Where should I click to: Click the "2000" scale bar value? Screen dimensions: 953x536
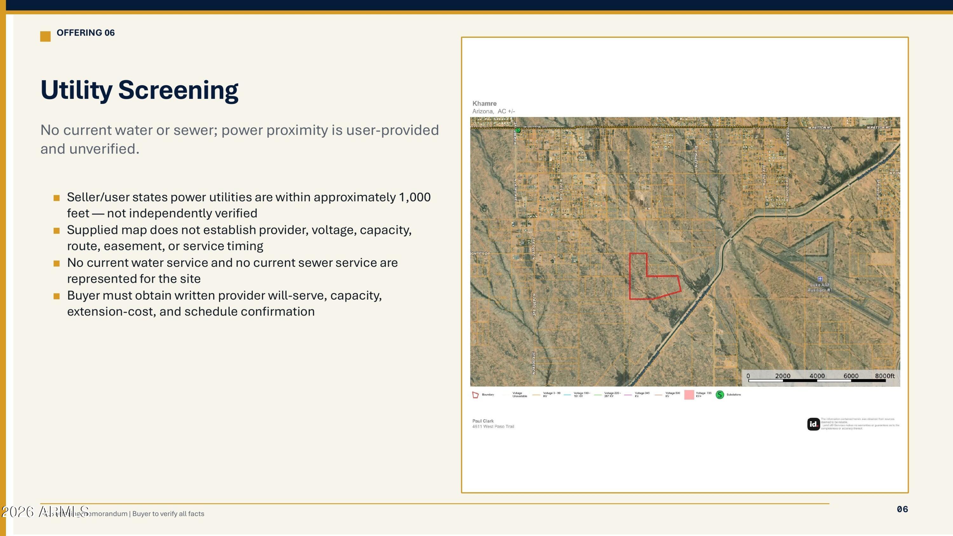[783, 376]
